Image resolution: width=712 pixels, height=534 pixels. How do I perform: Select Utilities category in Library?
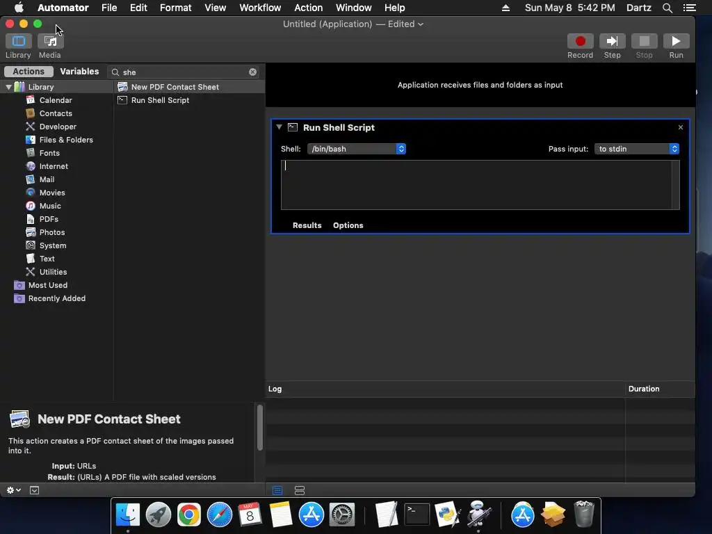click(x=53, y=272)
